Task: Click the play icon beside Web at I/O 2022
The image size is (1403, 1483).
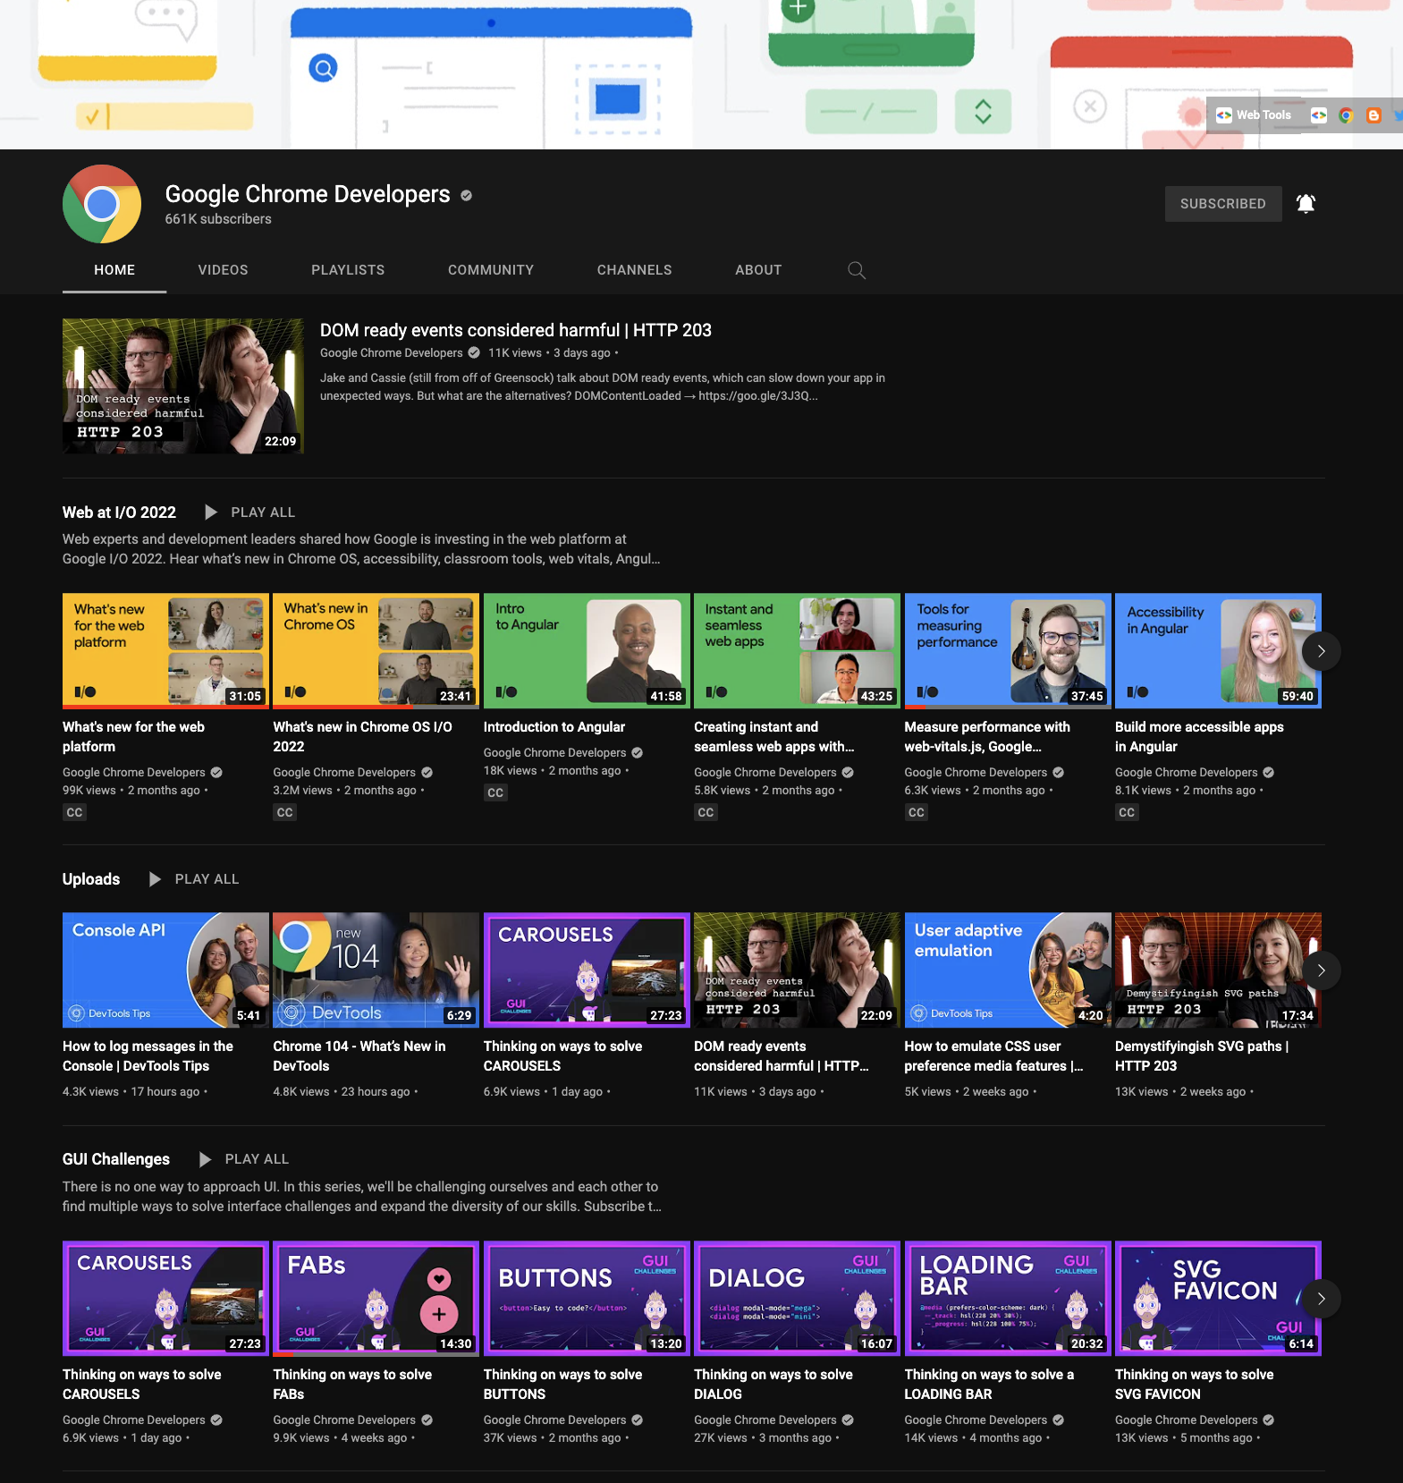Action: pos(211,513)
